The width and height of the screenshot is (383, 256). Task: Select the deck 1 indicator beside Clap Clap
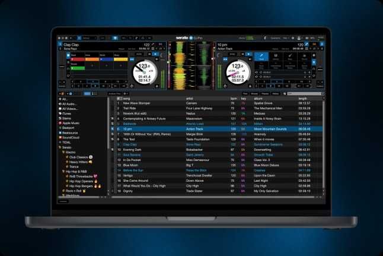pyautogui.click(x=60, y=45)
